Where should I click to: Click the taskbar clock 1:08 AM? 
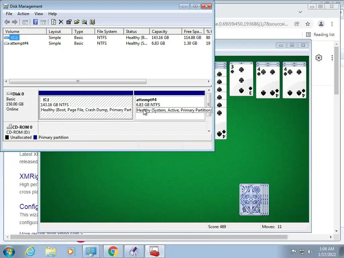click(327, 249)
